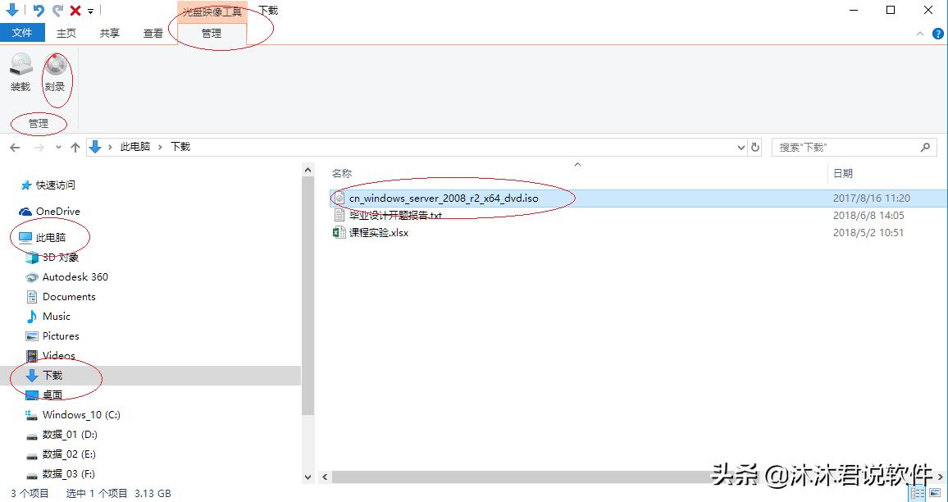The width and height of the screenshot is (948, 502).
Task: Enable details view from status bar
Action: (x=918, y=492)
